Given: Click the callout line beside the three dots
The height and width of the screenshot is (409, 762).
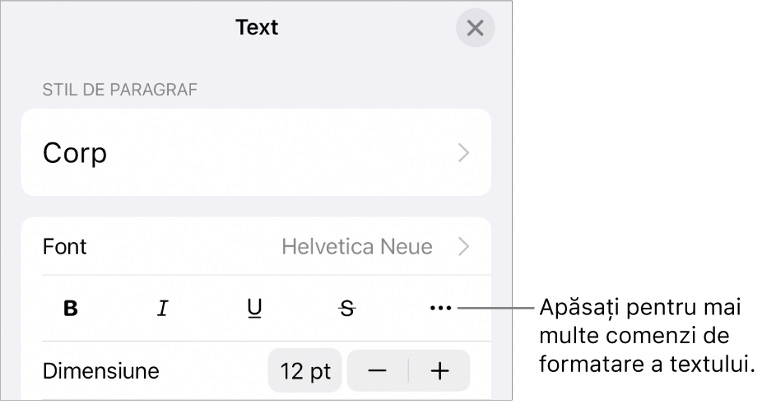Looking at the screenshot, I should click(x=496, y=309).
